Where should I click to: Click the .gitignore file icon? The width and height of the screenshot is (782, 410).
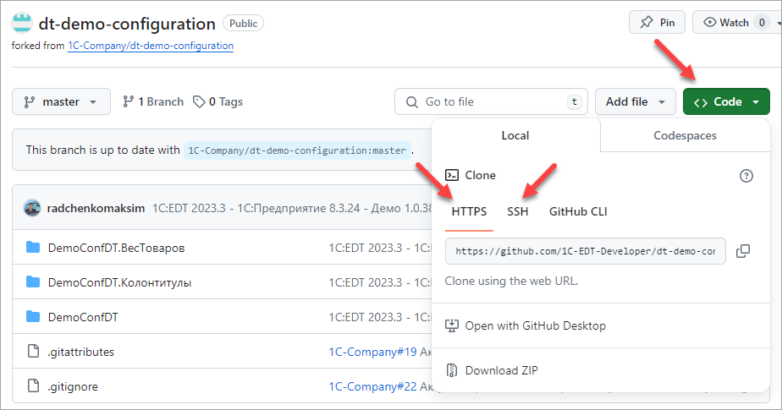point(33,386)
